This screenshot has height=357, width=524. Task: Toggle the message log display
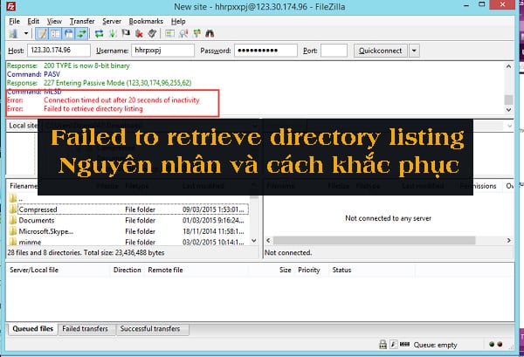(42, 33)
